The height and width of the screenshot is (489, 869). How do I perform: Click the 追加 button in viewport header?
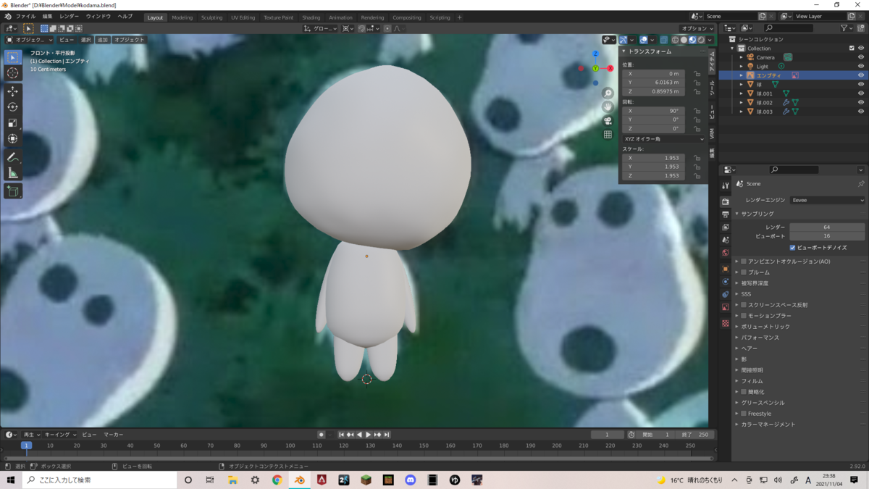pyautogui.click(x=102, y=40)
